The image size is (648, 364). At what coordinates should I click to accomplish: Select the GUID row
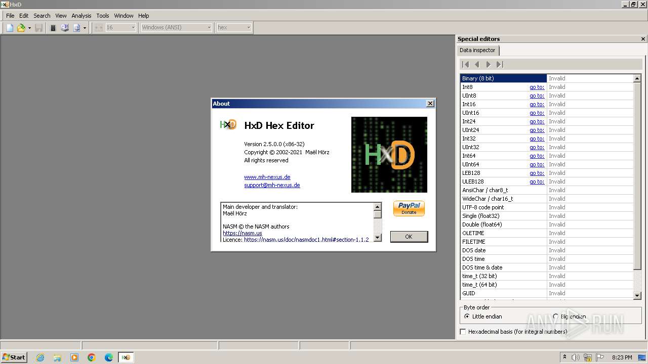click(547, 293)
